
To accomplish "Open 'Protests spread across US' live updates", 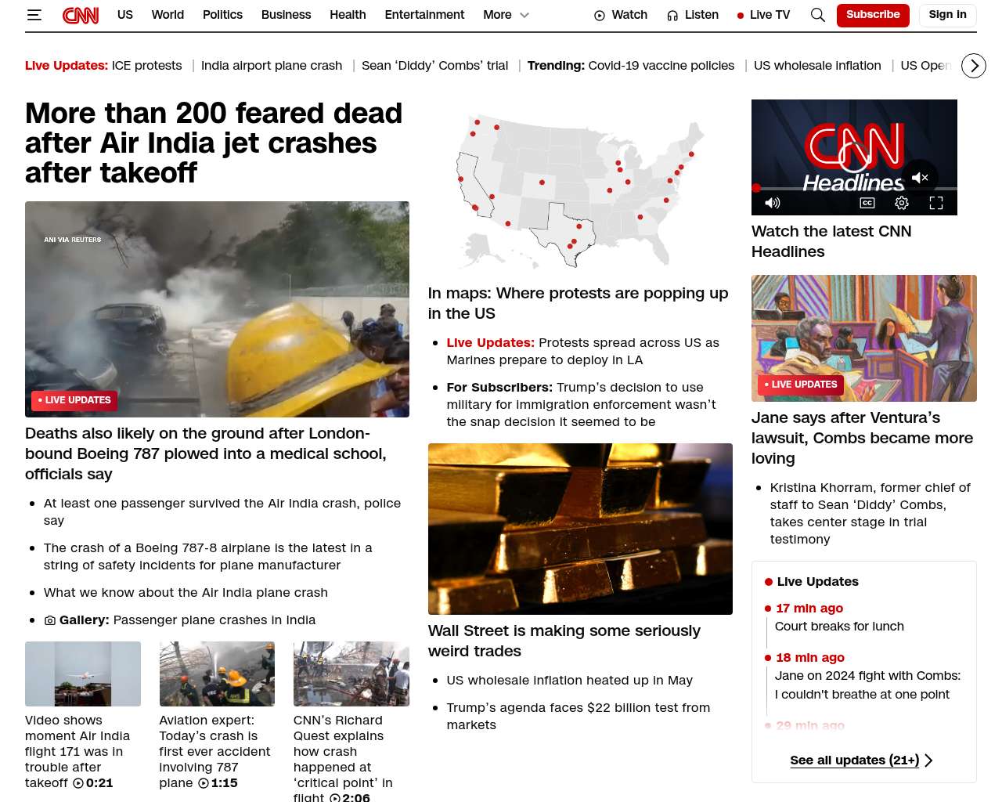I will click(x=583, y=352).
